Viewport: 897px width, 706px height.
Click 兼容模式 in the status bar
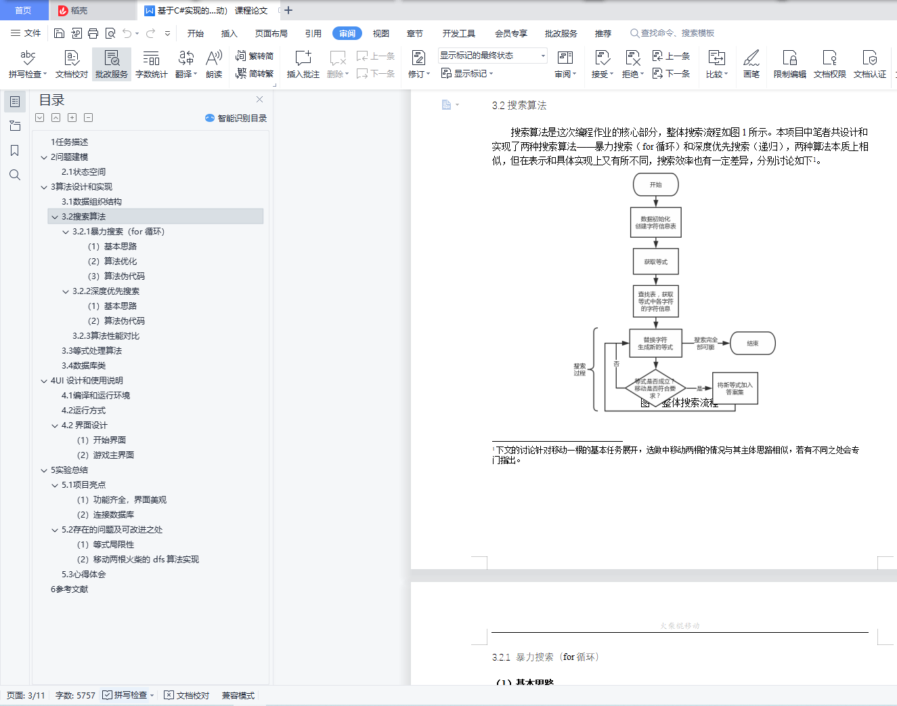(x=238, y=695)
